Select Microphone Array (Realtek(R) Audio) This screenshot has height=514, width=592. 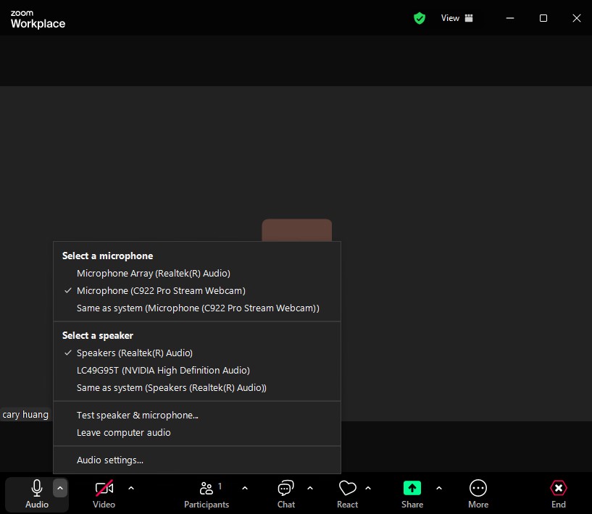[153, 274]
